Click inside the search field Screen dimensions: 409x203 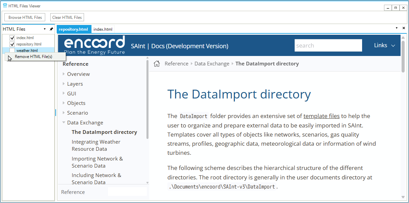(328, 45)
